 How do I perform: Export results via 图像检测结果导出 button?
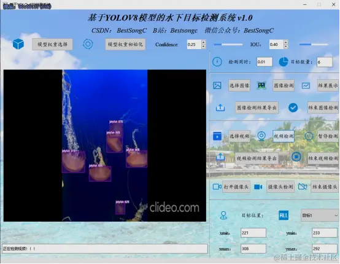pos(257,107)
